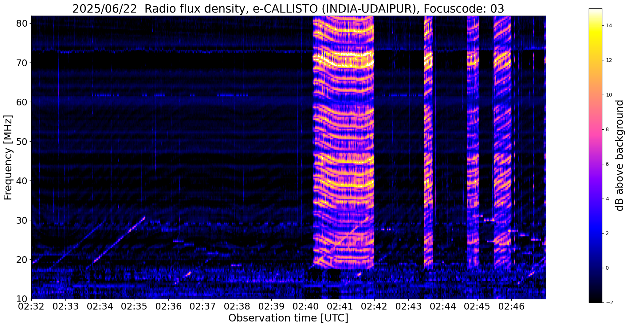The image size is (629, 327).
Task: Click the 'Observation time [UTC]' axis label
Action: 288,318
